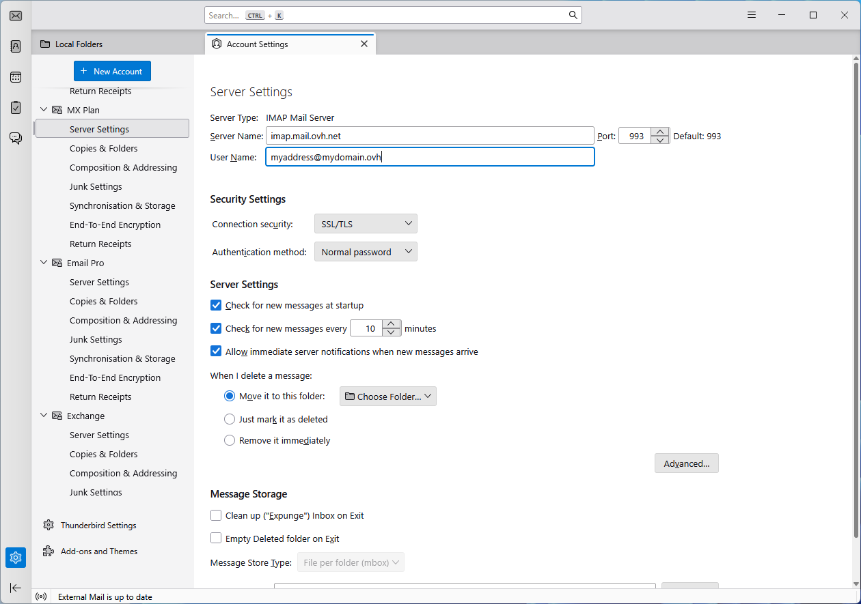
Task: Open the Calendar icon in sidebar
Action: [x=16, y=77]
